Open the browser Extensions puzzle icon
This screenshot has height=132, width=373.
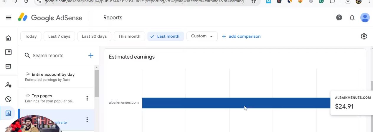332,1
